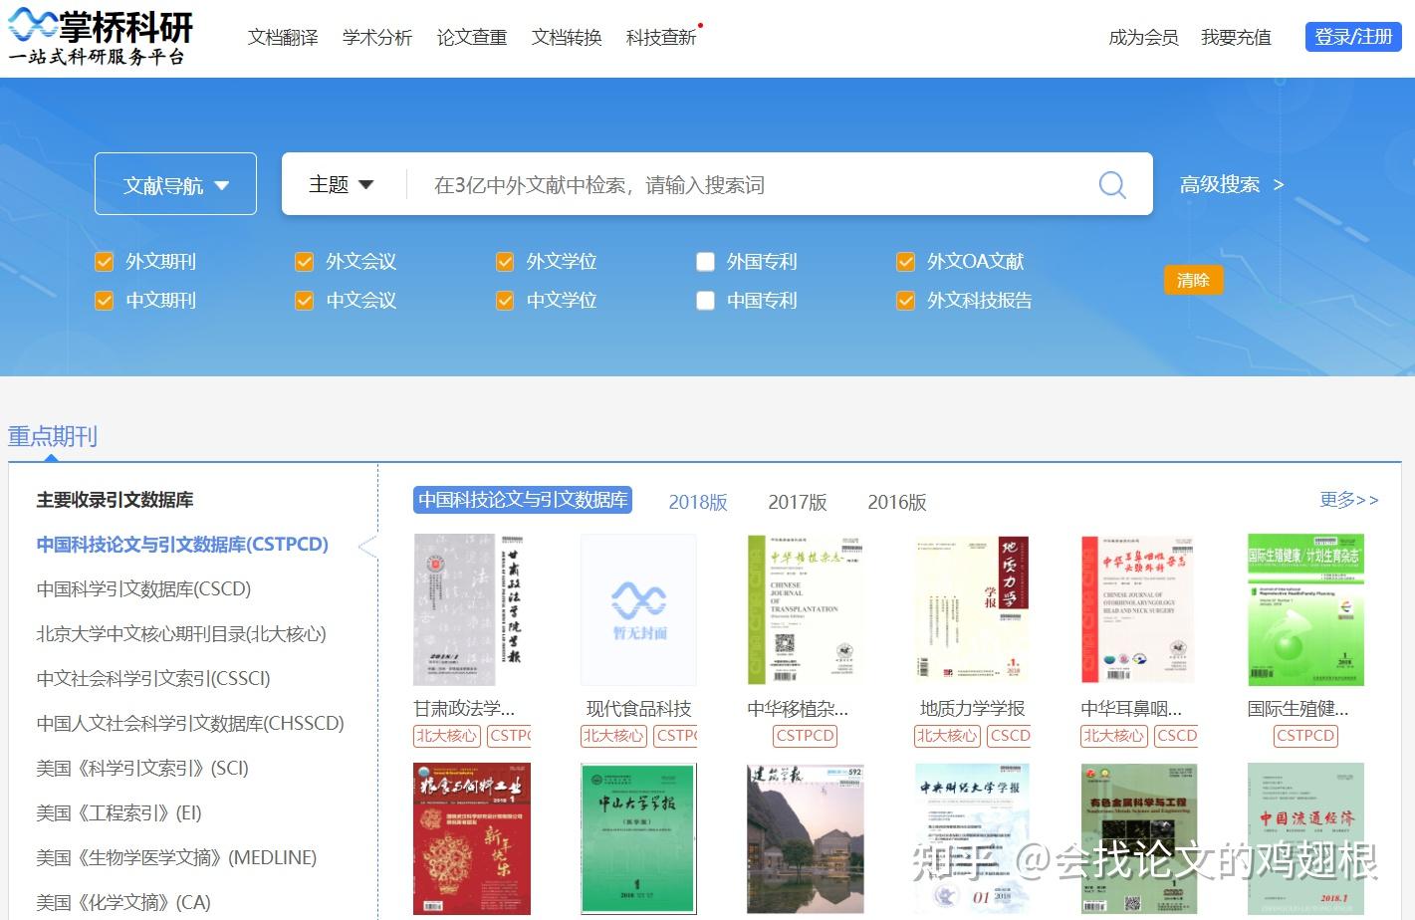Click the 中华移植杂... journal title
The width and height of the screenshot is (1415, 920).
coord(798,709)
